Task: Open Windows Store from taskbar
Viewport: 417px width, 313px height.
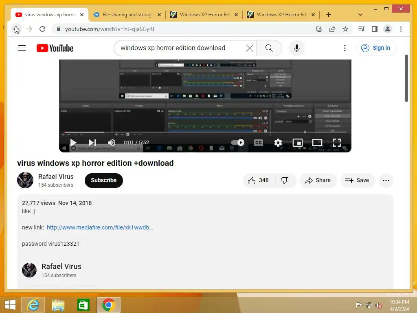Action: [x=83, y=305]
